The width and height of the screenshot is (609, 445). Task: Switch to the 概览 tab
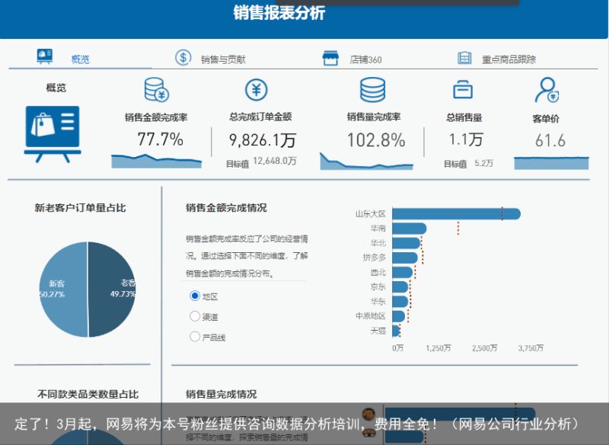81,59
